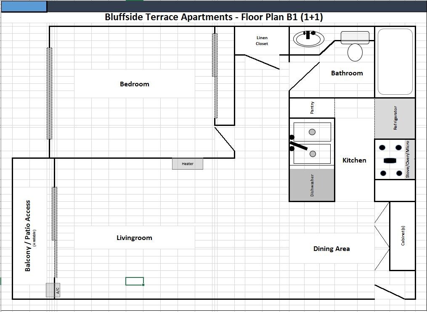Click the Kitchen label
427x312 pixels.
[x=354, y=160]
